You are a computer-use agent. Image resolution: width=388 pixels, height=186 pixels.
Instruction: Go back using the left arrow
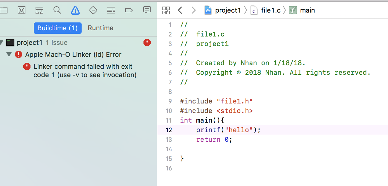180,10
